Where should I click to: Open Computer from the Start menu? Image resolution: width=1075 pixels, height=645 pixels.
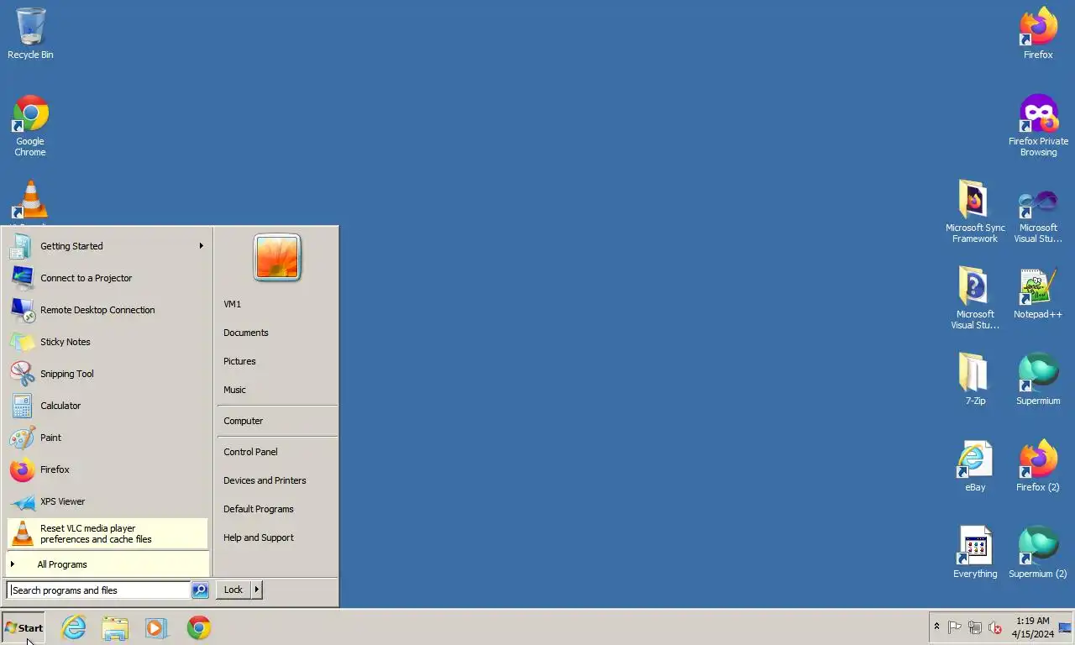point(277,421)
